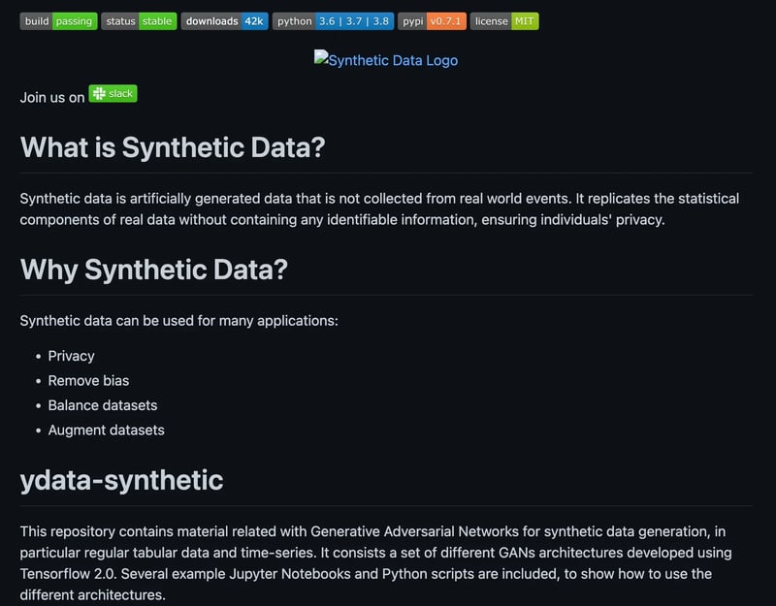This screenshot has height=606, width=776.
Task: Open the status stable badge
Action: [x=139, y=21]
